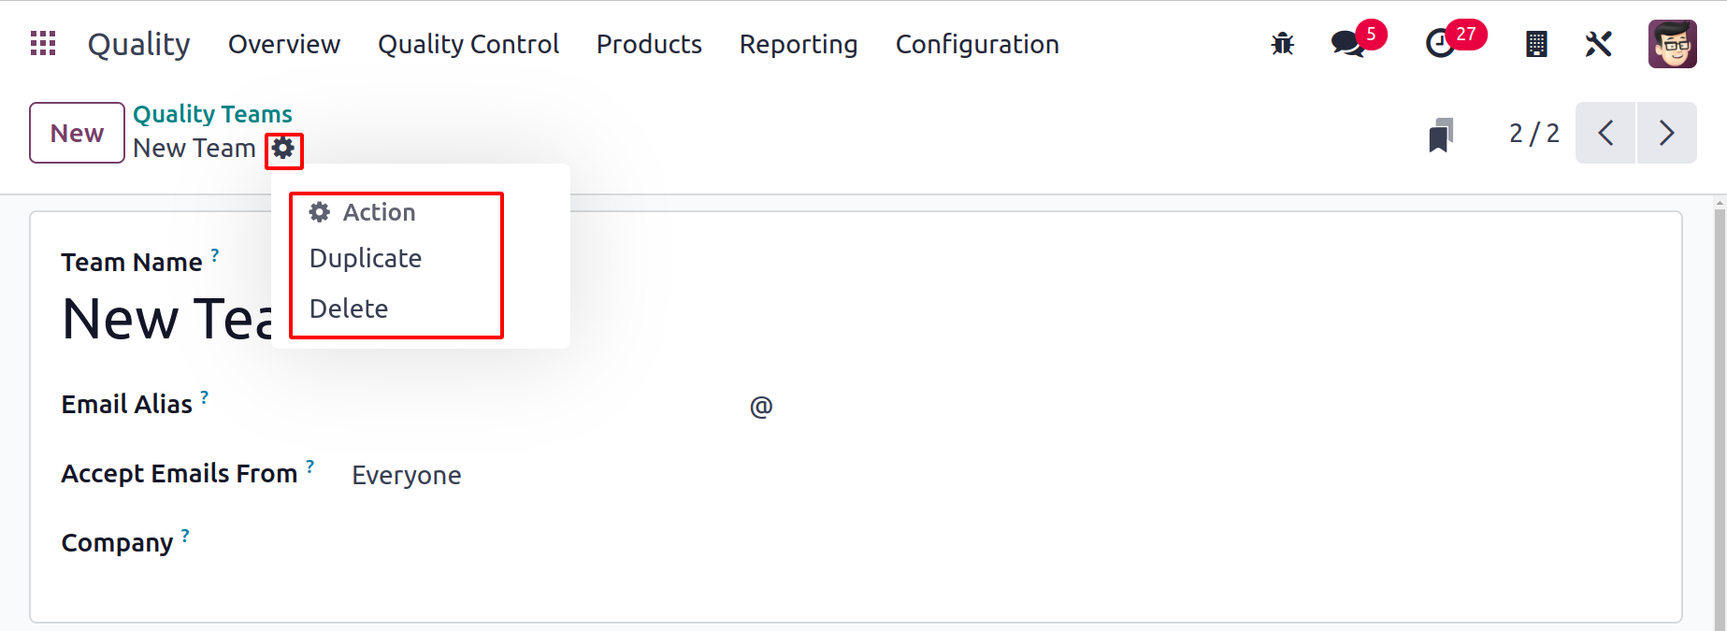Open the Quality Control menu
Viewport: 1727px width, 631px height.
click(468, 44)
